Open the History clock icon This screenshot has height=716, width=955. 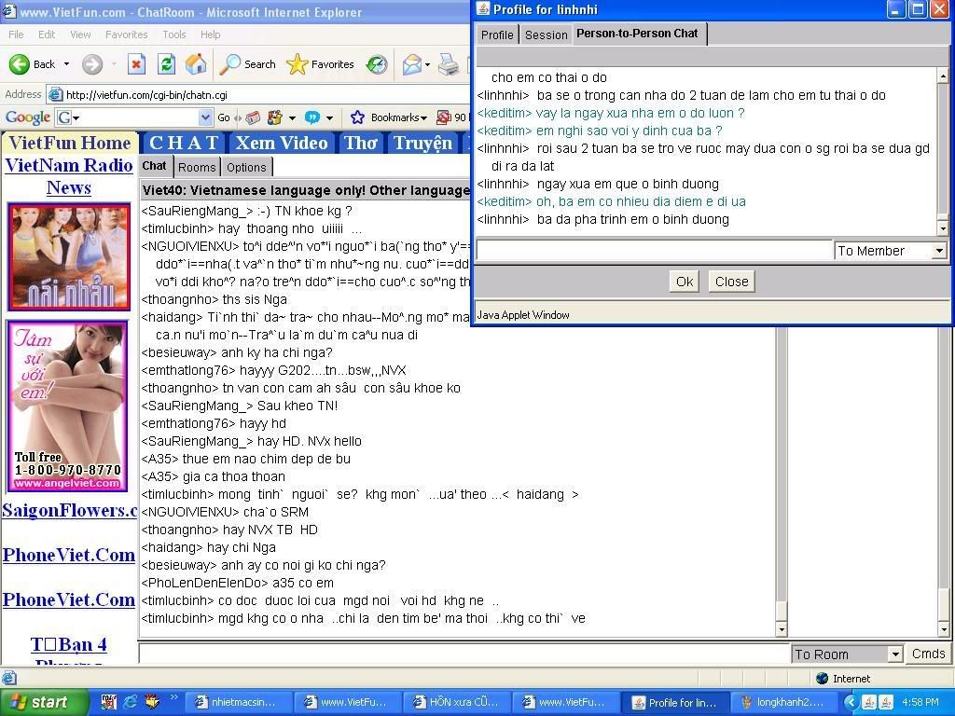pyautogui.click(x=377, y=64)
